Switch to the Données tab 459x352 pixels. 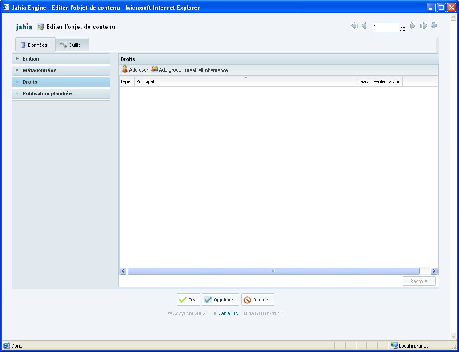pyautogui.click(x=35, y=45)
